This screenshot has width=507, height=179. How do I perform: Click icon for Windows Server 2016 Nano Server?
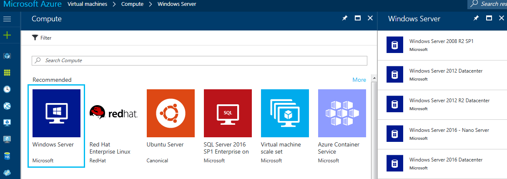click(x=394, y=134)
